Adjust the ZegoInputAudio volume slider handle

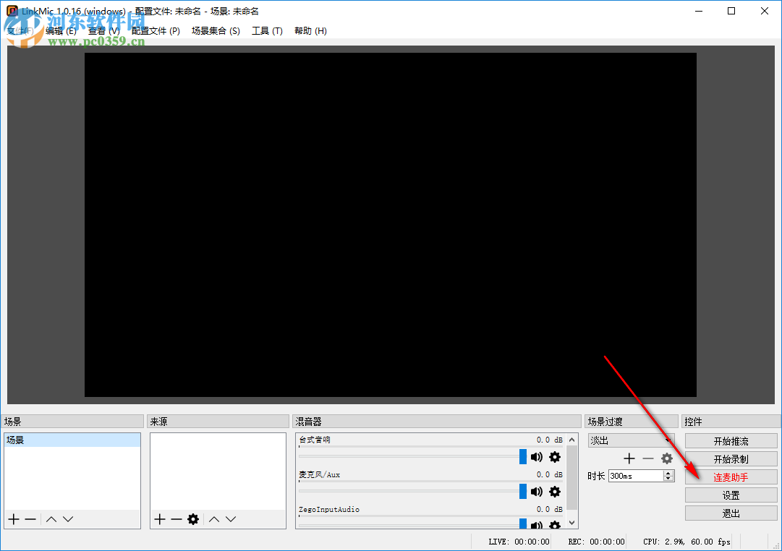[x=523, y=524]
